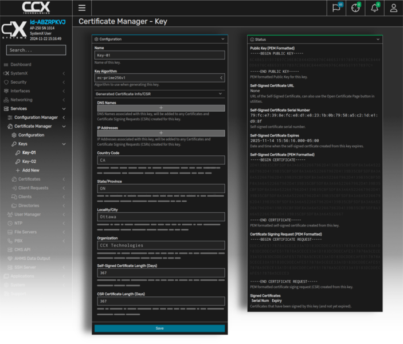Click the Name field containing Key-01
This screenshot has height=344, width=403.
pyautogui.click(x=159, y=55)
